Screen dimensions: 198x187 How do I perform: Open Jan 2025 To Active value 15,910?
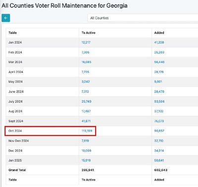coord(86,160)
